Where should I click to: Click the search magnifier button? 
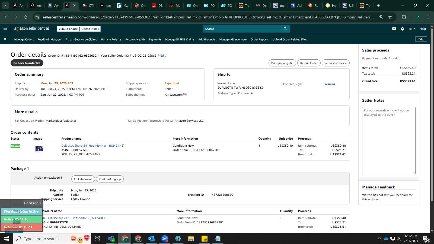(x=285, y=29)
